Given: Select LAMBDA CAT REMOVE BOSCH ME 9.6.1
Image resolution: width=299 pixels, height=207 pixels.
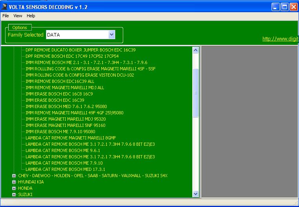Looking at the screenshot, I should pyautogui.click(x=63, y=151).
